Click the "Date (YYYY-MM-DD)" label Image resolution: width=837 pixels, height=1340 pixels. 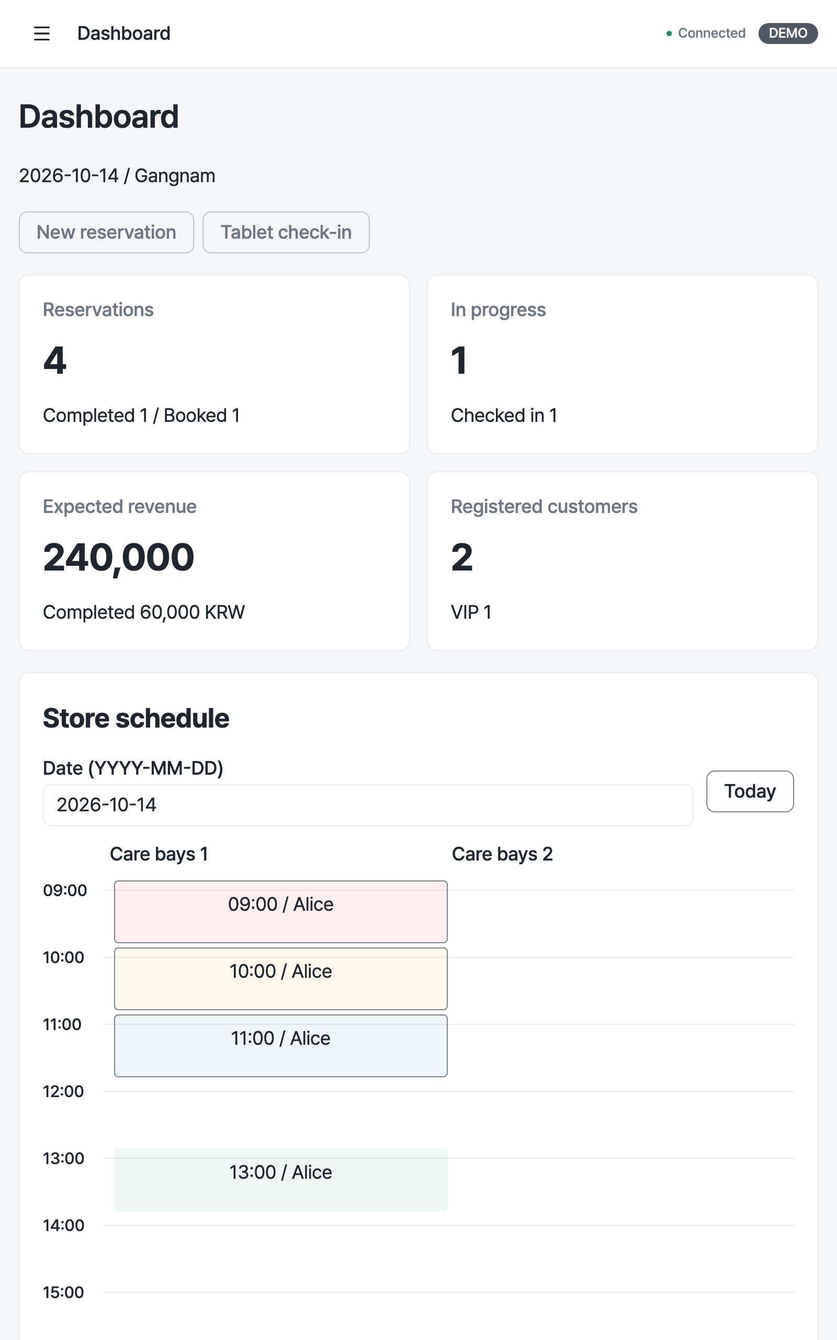tap(133, 768)
